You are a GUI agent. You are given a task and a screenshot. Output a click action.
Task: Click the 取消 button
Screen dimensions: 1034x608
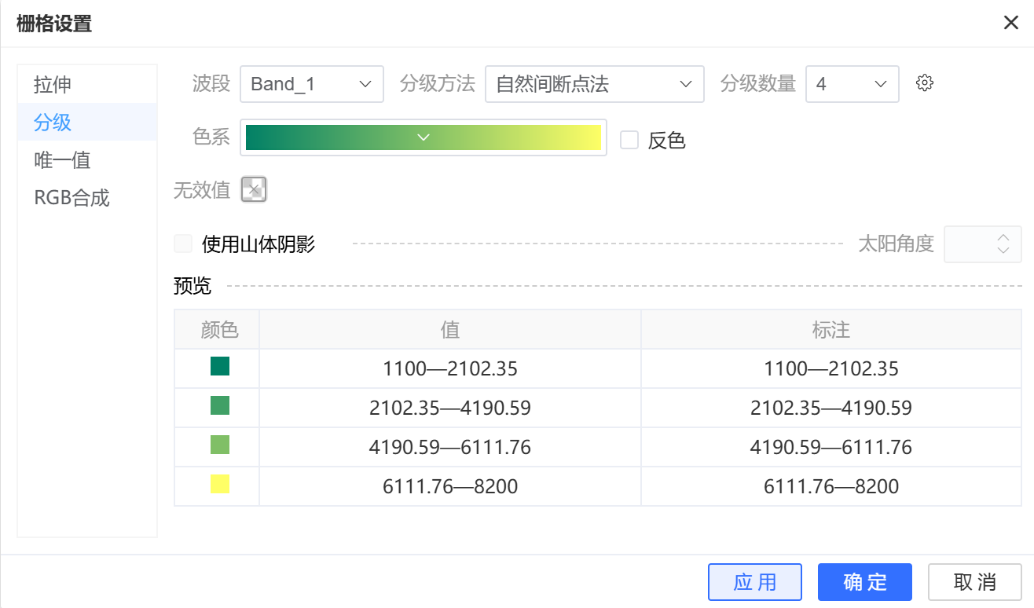coord(974,582)
